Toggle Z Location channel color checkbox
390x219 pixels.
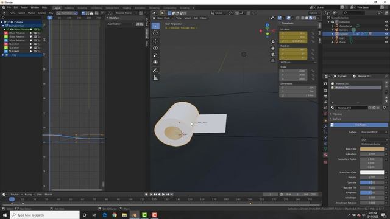click(6, 51)
